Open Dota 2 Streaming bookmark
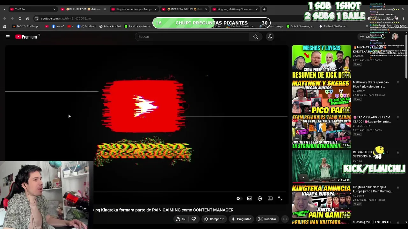This screenshot has height=229, width=408. [x=300, y=26]
